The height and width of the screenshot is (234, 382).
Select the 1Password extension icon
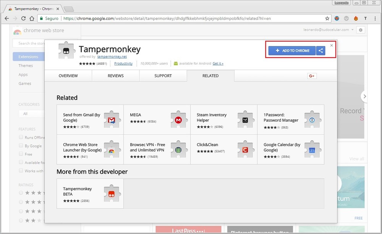[x=312, y=120]
